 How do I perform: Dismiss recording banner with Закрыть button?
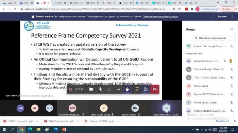coord(222,17)
